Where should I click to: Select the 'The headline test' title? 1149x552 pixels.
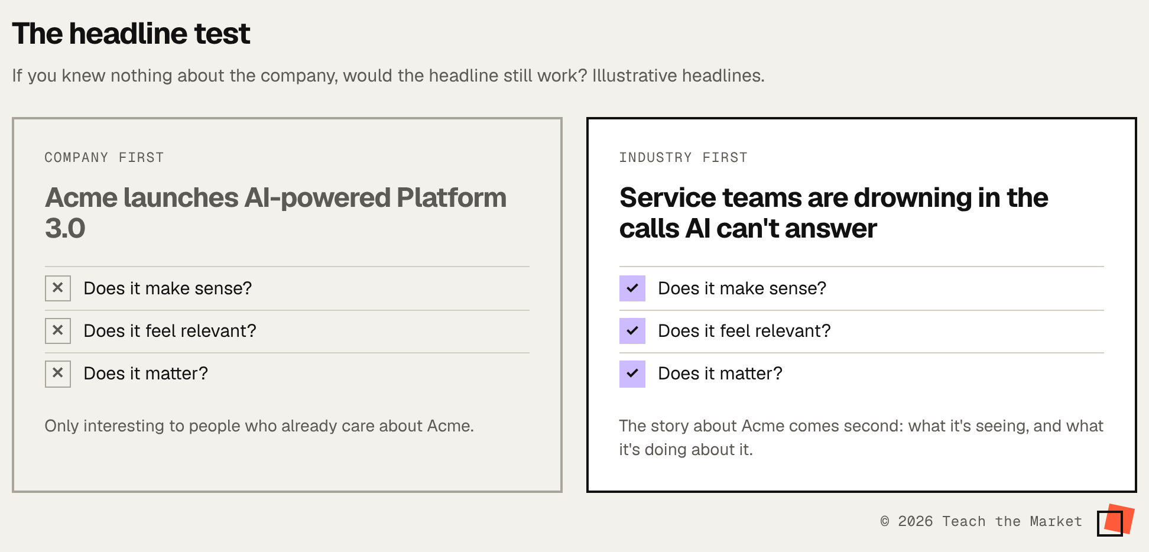tap(131, 34)
